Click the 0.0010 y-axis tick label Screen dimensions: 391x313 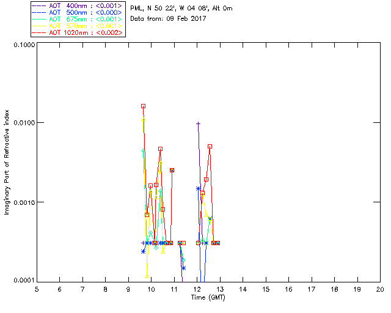coord(24,202)
